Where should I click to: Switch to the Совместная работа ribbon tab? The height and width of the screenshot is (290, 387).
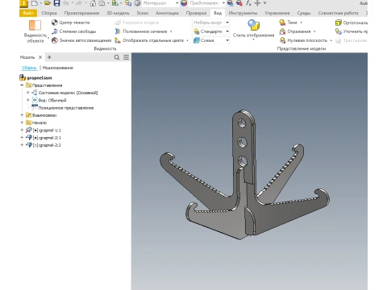click(x=338, y=13)
